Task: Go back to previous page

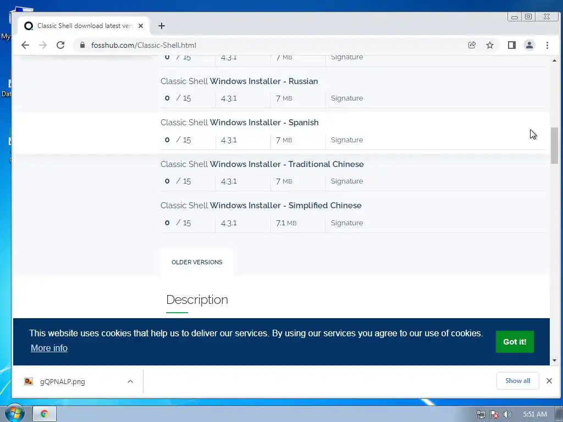Action: (x=25, y=45)
